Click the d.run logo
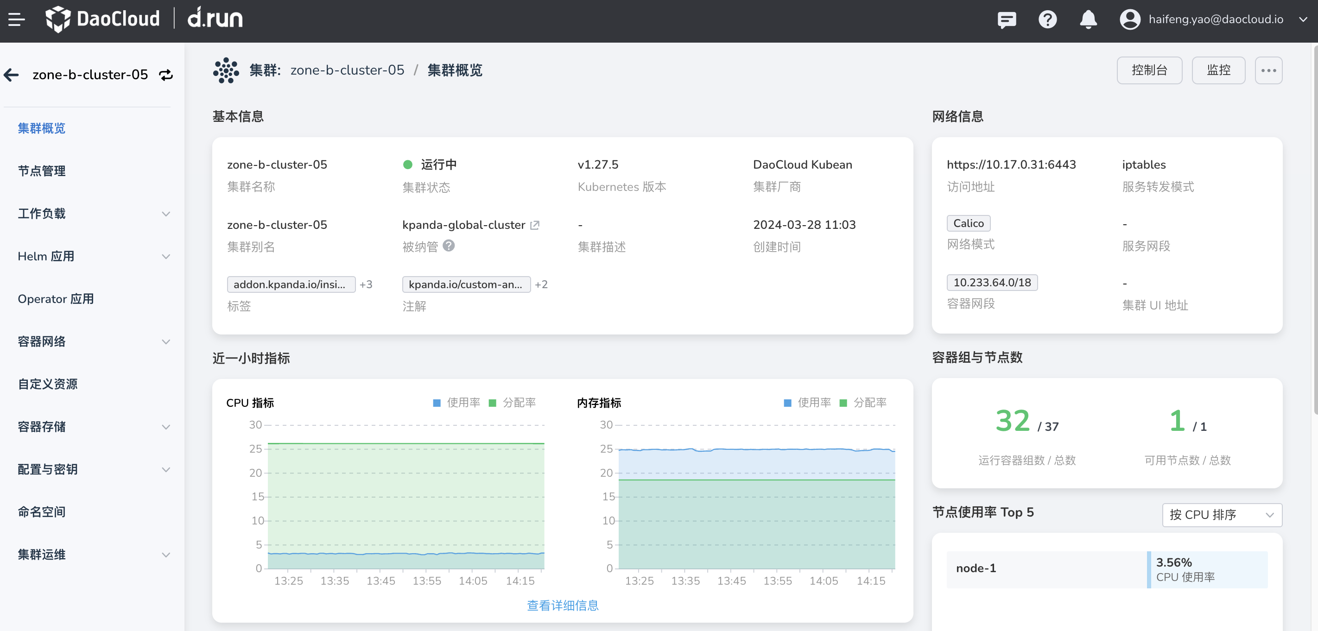Viewport: 1318px width, 631px height. (215, 19)
